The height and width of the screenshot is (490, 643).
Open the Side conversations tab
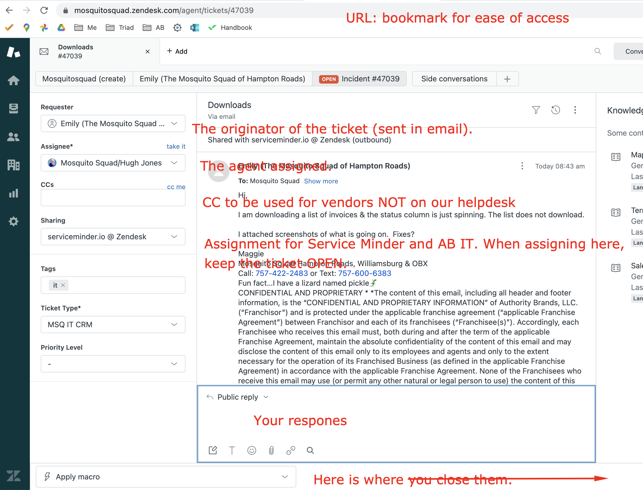click(x=454, y=79)
